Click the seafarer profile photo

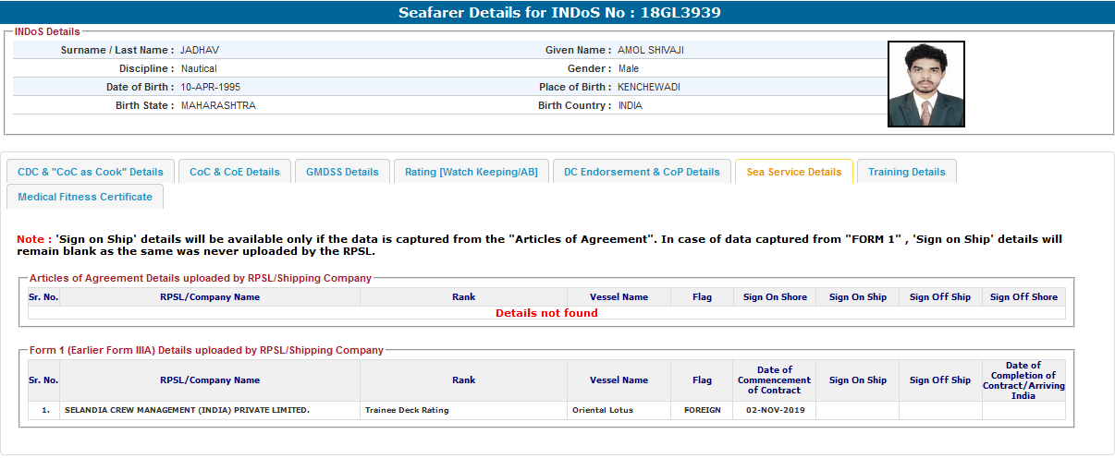click(x=925, y=84)
